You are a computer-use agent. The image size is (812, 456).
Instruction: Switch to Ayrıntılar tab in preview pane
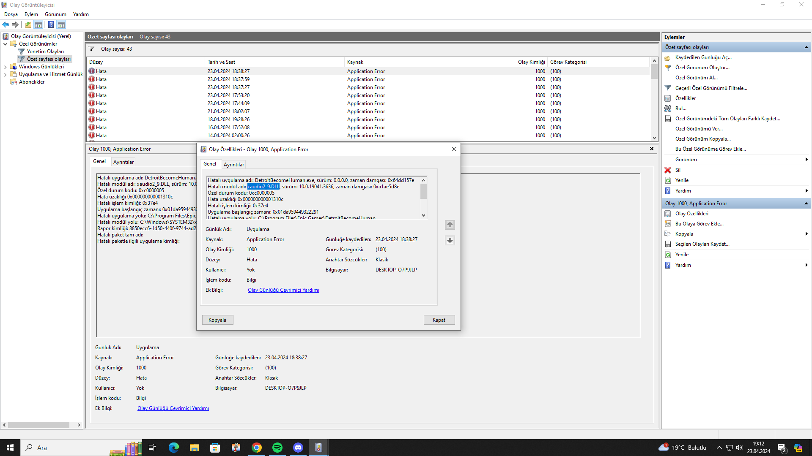click(123, 162)
